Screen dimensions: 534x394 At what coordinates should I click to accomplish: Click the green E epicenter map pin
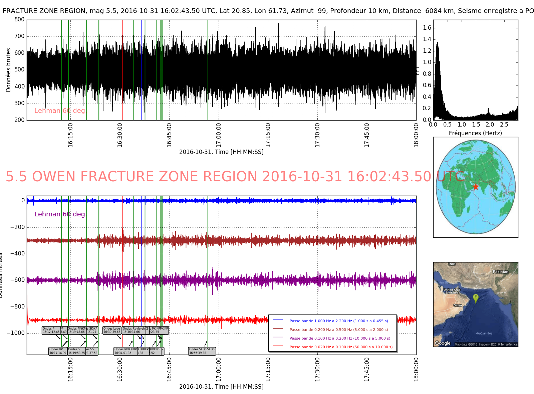click(x=476, y=298)
